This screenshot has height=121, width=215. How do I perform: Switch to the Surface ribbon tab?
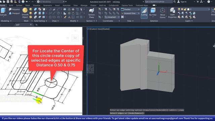pos(19,5)
